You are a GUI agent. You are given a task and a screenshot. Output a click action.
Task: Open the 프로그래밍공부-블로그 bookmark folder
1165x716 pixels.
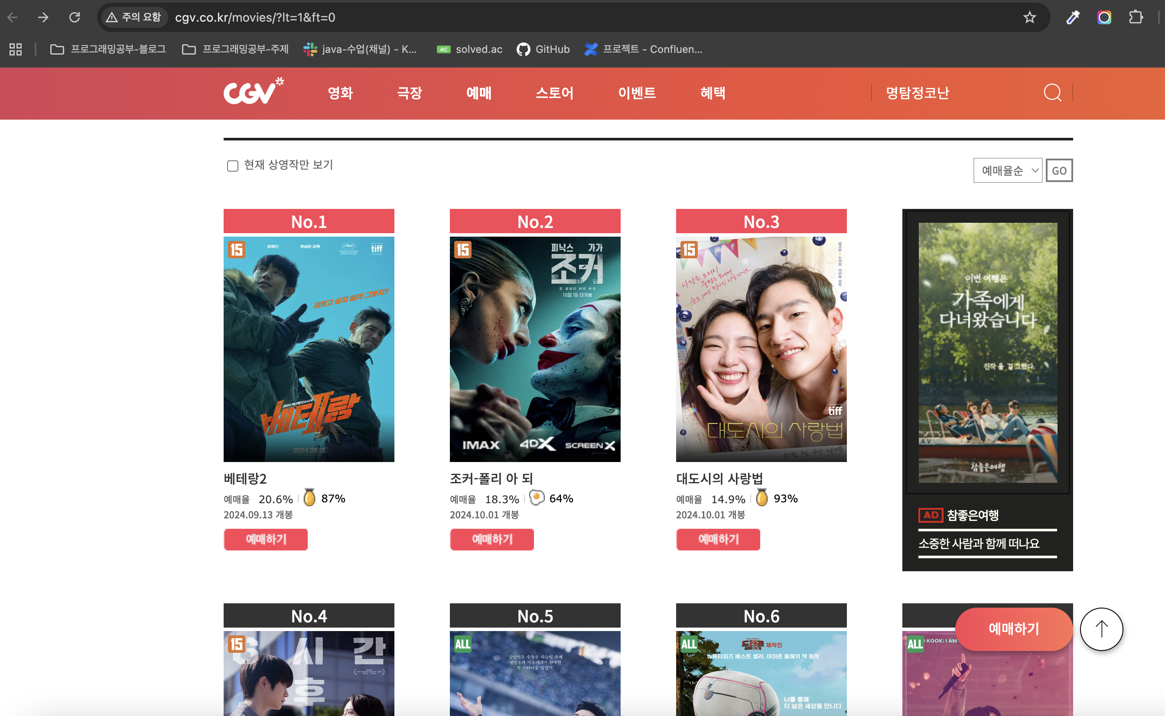click(x=108, y=49)
